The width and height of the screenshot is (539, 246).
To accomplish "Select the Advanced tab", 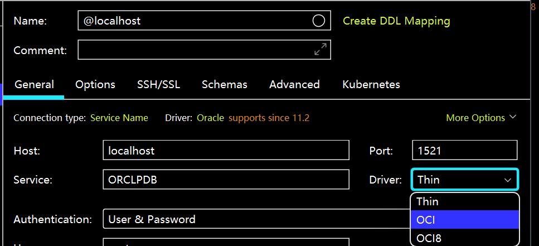I will pos(294,85).
